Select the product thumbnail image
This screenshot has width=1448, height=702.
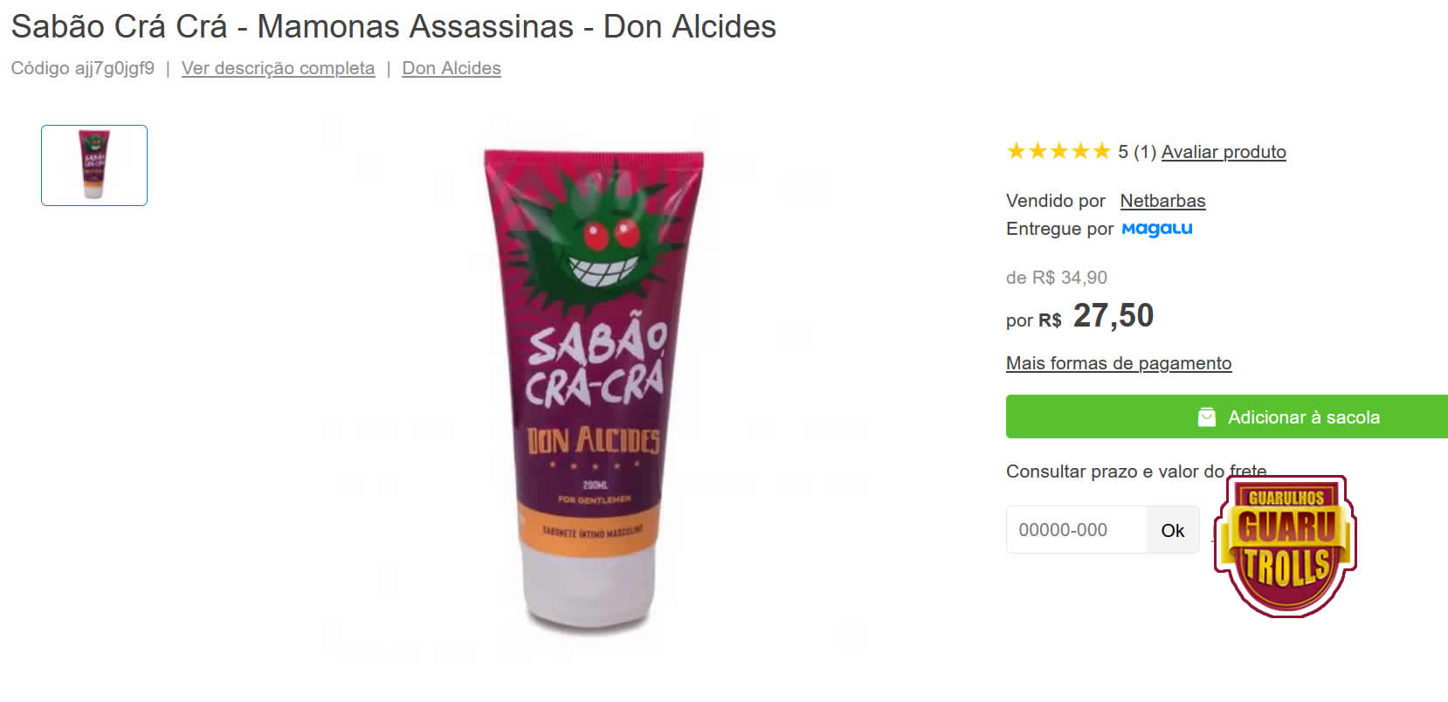[94, 165]
